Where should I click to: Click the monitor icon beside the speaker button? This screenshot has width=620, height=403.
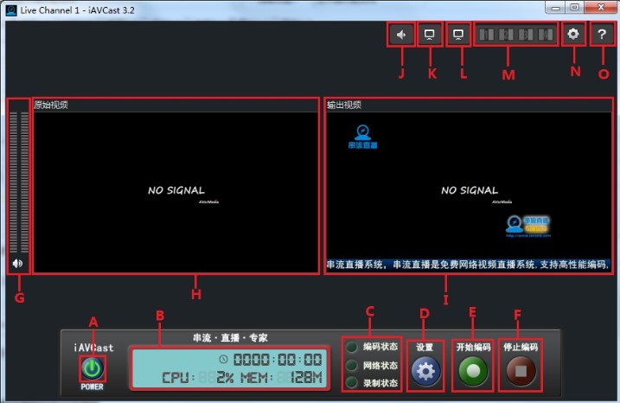[430, 35]
